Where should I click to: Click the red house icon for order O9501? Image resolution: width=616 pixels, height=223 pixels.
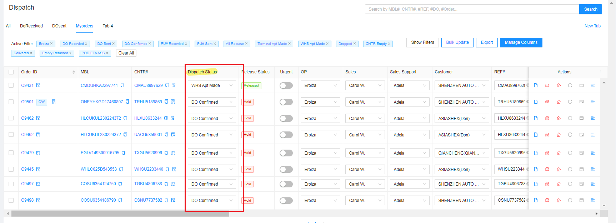pos(559,102)
